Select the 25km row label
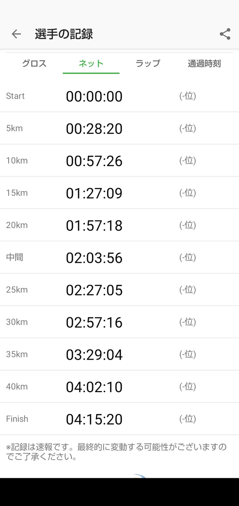 pyautogui.click(x=17, y=290)
